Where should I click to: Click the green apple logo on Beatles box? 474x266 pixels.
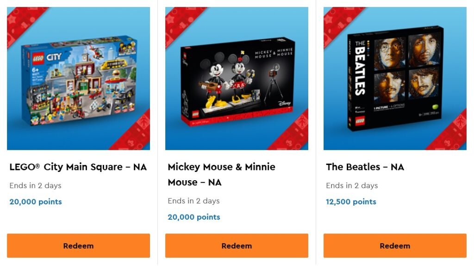point(435,106)
